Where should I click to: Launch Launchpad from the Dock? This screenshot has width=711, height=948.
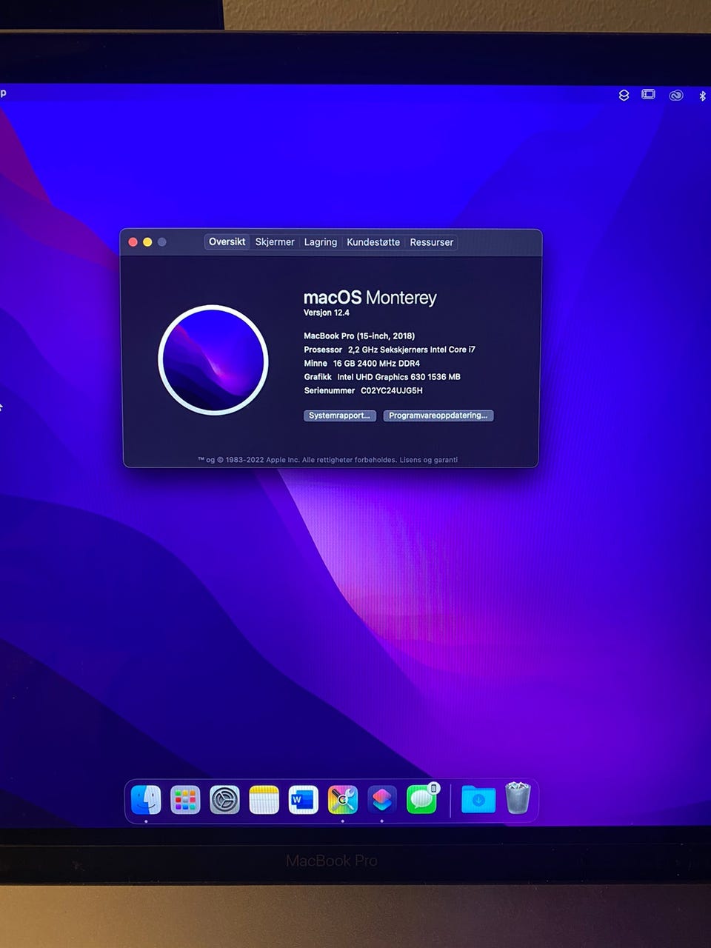pos(185,800)
